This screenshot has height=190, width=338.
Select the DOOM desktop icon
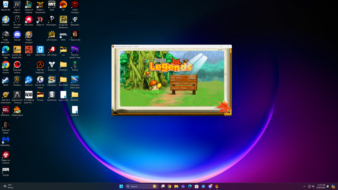coord(6,171)
